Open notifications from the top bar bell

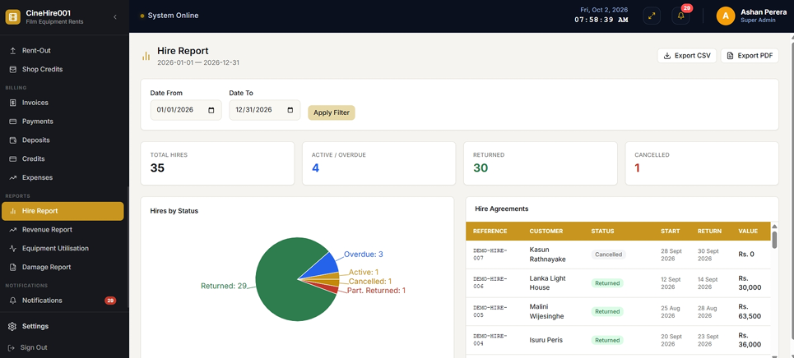point(680,16)
